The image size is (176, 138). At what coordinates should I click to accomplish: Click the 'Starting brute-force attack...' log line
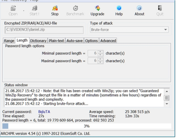click(47, 104)
